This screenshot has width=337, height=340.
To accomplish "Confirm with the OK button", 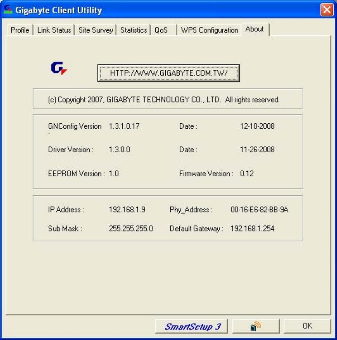I will coord(307,326).
